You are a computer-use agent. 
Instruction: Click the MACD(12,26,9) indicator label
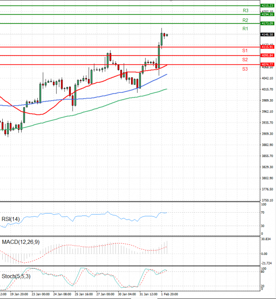tap(21, 242)
